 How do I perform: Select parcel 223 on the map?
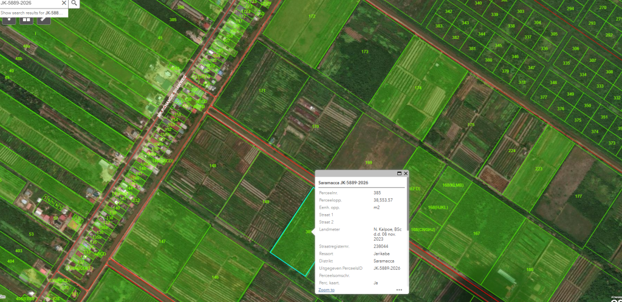pos(538,169)
